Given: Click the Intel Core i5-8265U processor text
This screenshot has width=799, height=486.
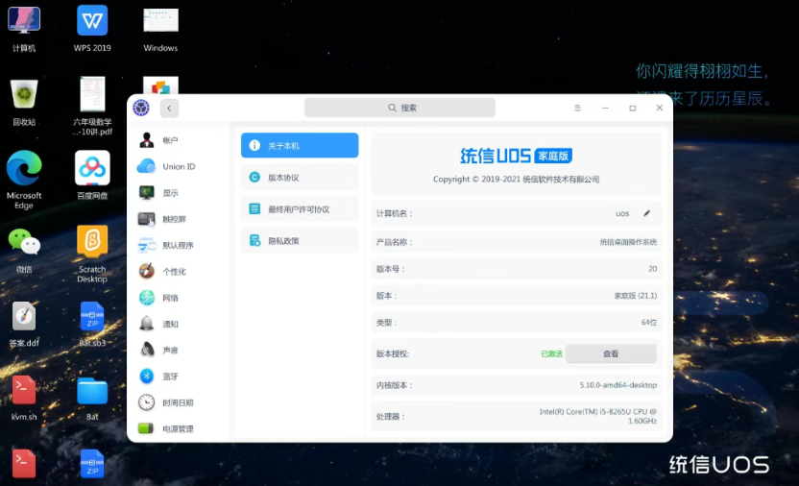Looking at the screenshot, I should [598, 416].
